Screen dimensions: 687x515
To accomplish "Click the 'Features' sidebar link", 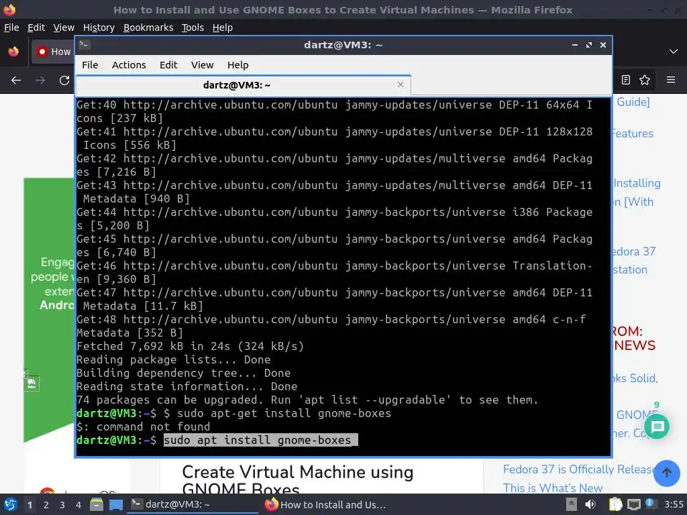I will [633, 133].
